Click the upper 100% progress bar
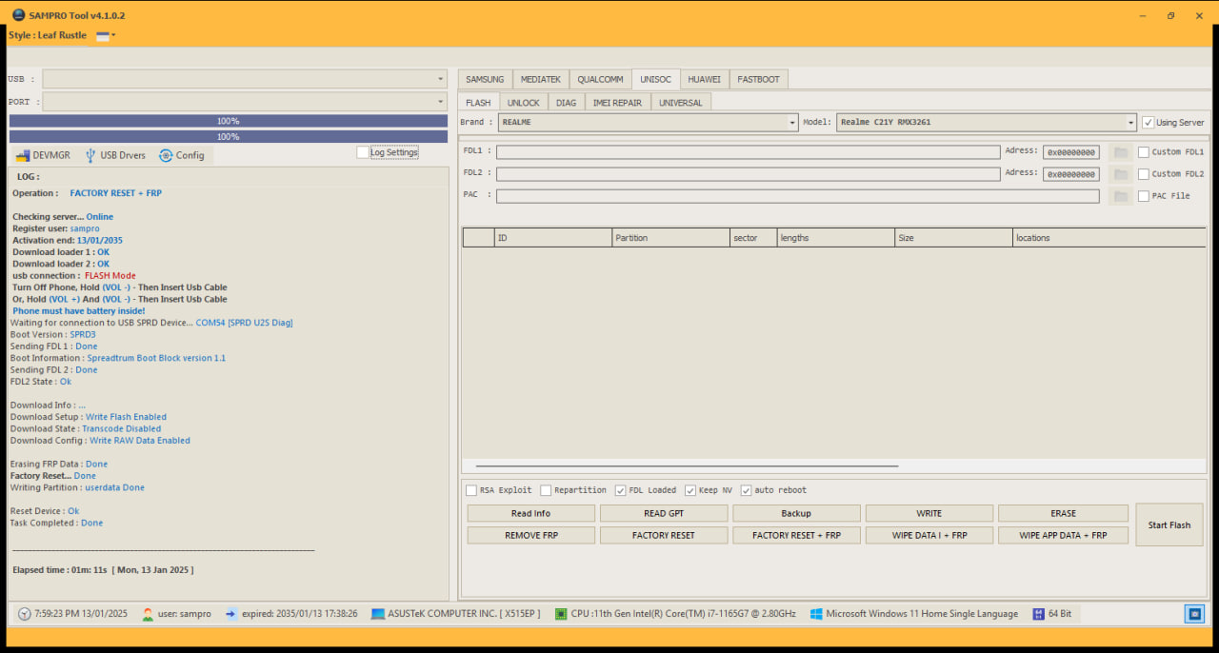The height and width of the screenshot is (653, 1219). pyautogui.click(x=229, y=121)
